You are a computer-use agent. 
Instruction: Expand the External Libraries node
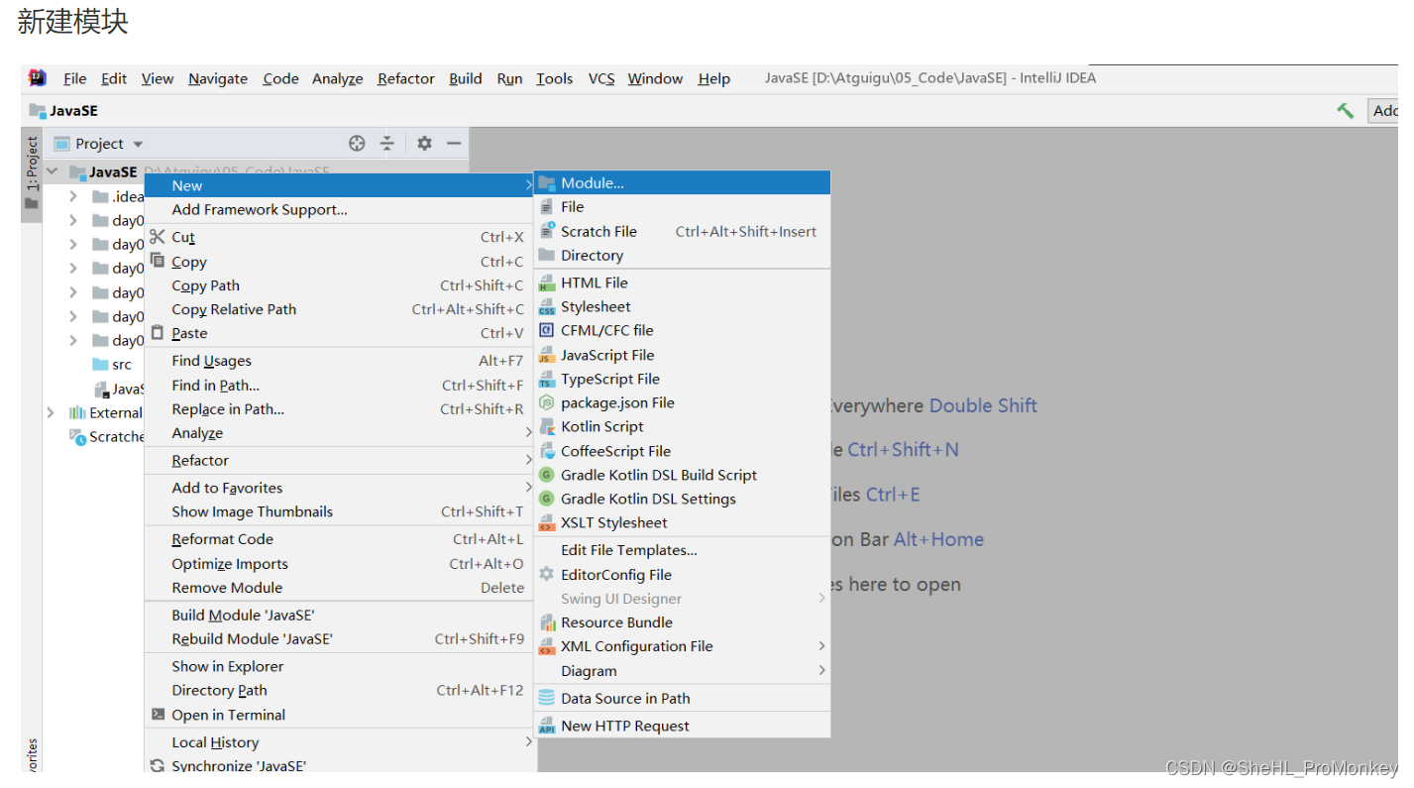[x=51, y=412]
